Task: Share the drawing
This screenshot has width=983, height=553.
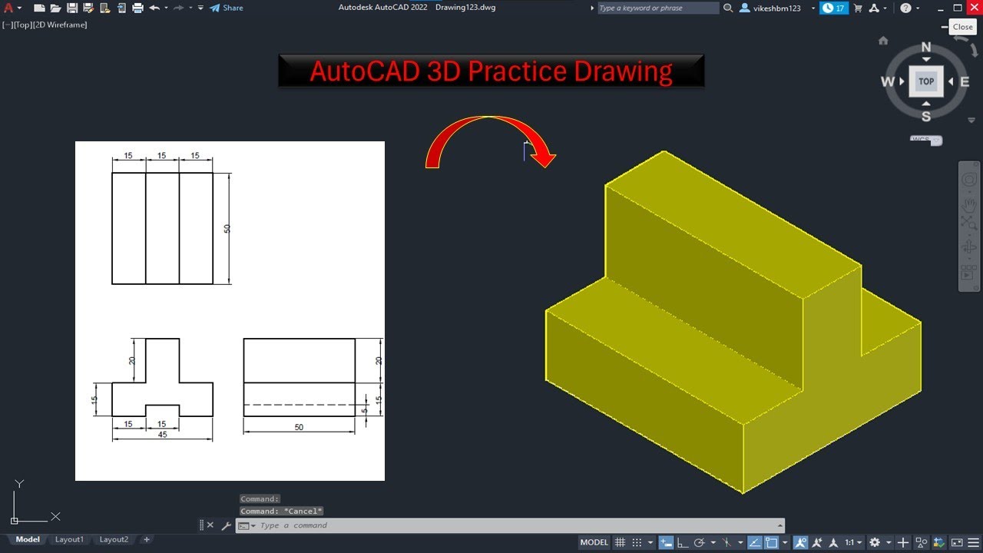Action: tap(227, 8)
